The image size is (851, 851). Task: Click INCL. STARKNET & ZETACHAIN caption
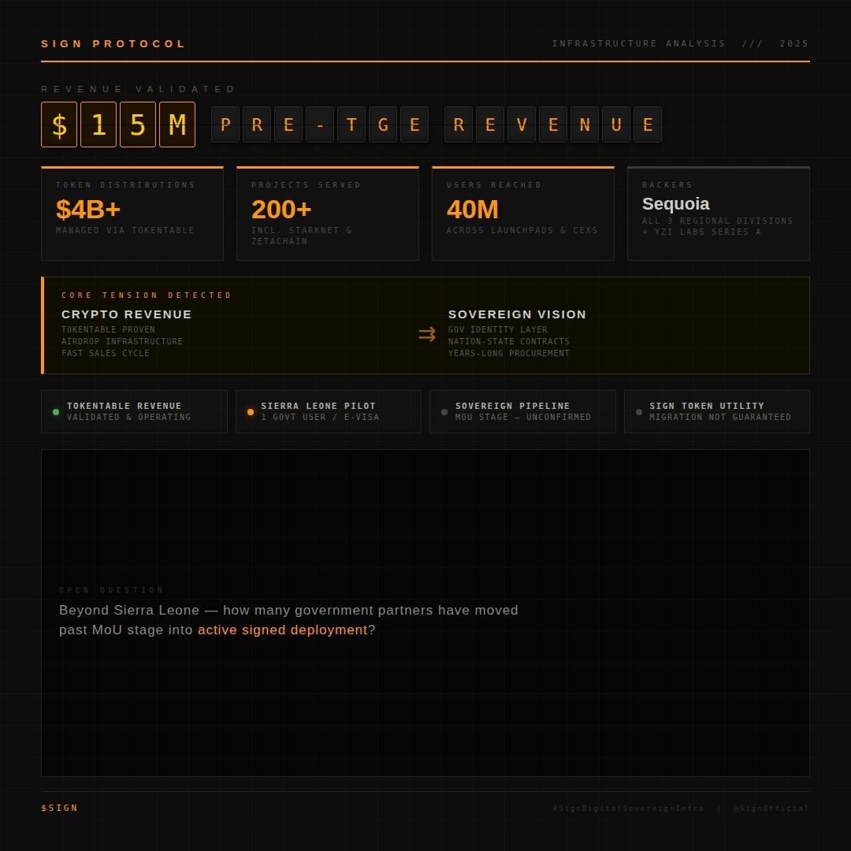point(302,236)
